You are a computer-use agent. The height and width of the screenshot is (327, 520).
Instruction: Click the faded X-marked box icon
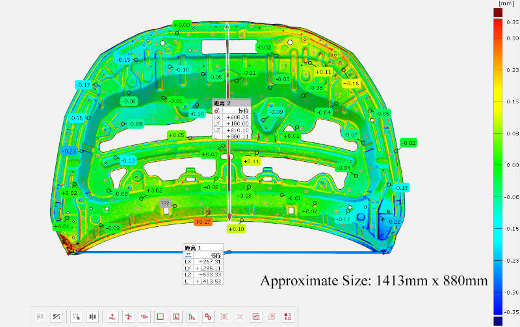point(272,317)
